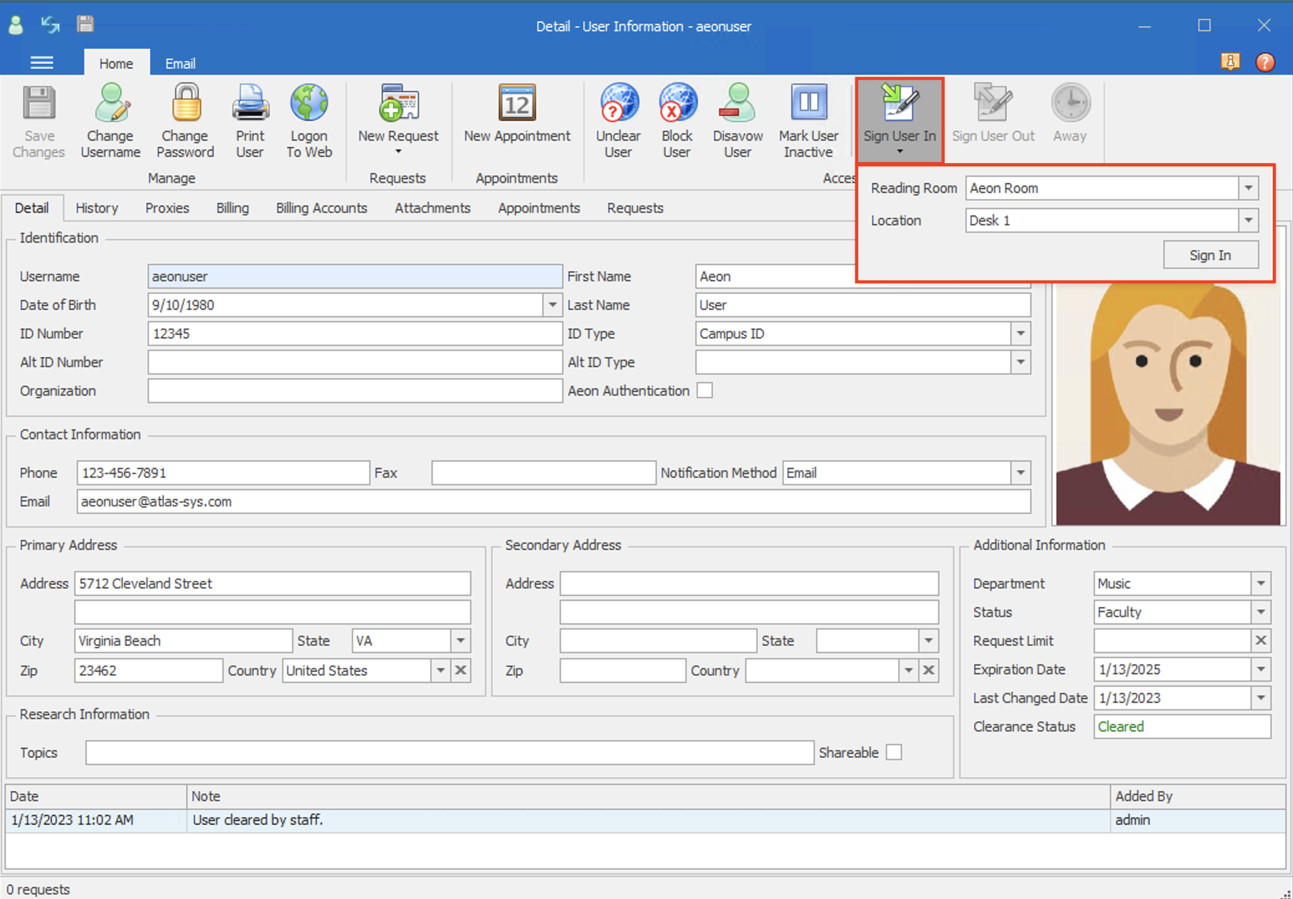Clear the Request Limit field
Image resolution: width=1293 pixels, height=899 pixels.
tap(1261, 640)
